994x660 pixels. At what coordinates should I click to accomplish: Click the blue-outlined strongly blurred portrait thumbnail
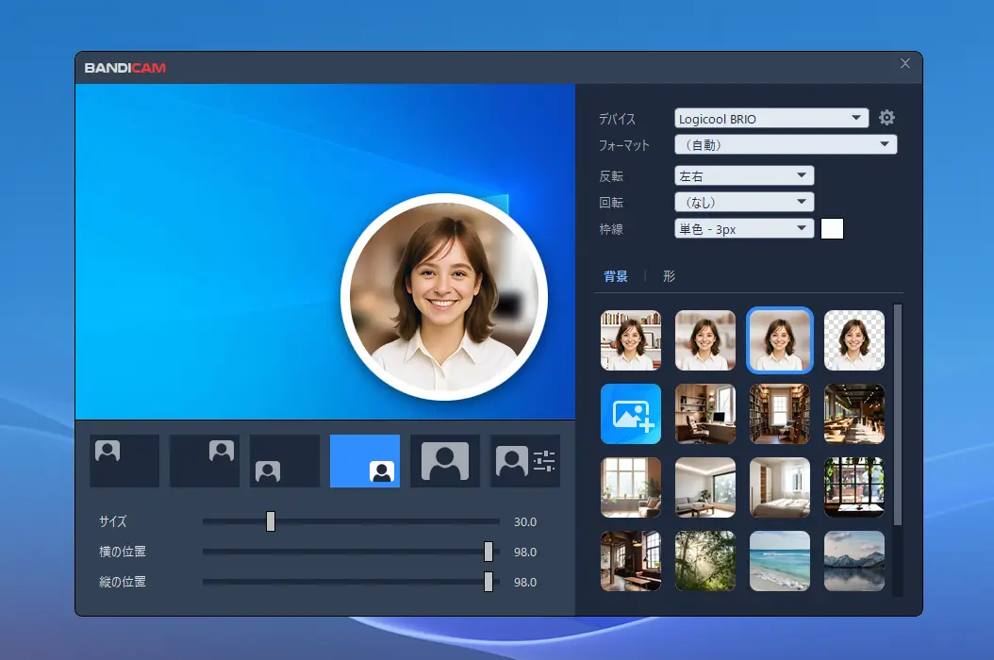pyautogui.click(x=780, y=340)
